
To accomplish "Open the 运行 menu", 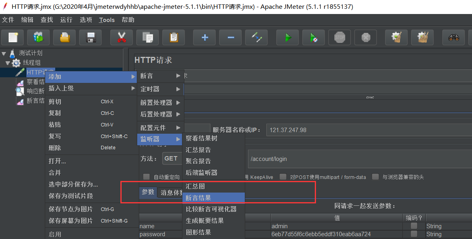I will [66, 20].
